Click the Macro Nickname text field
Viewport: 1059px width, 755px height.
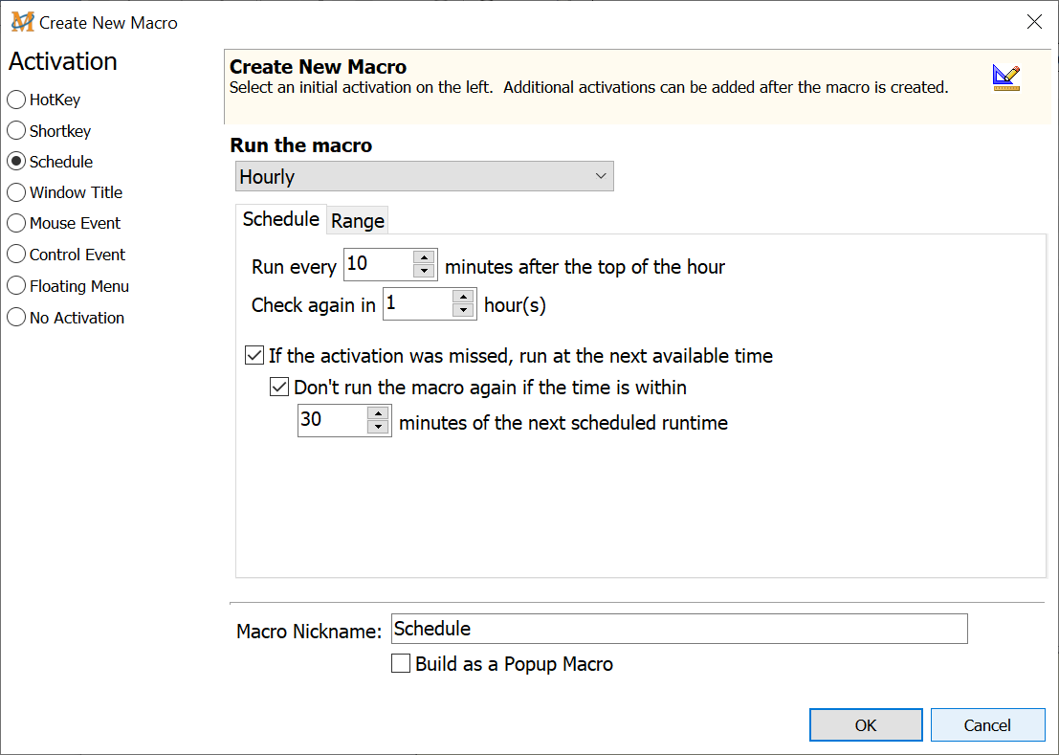pos(678,629)
